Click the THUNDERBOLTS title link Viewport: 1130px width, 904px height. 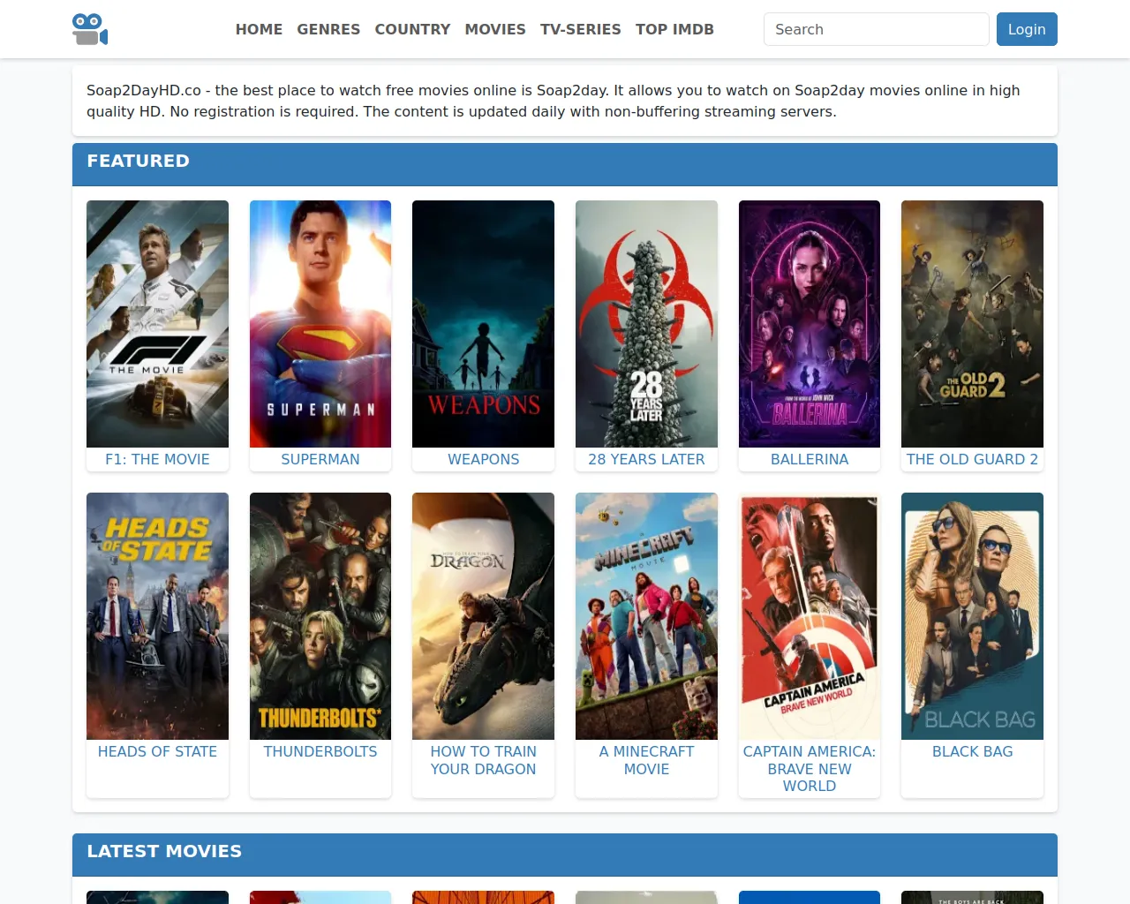pyautogui.click(x=320, y=751)
